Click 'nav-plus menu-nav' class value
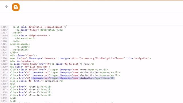The width and height of the screenshot is (183, 103). (37, 67)
